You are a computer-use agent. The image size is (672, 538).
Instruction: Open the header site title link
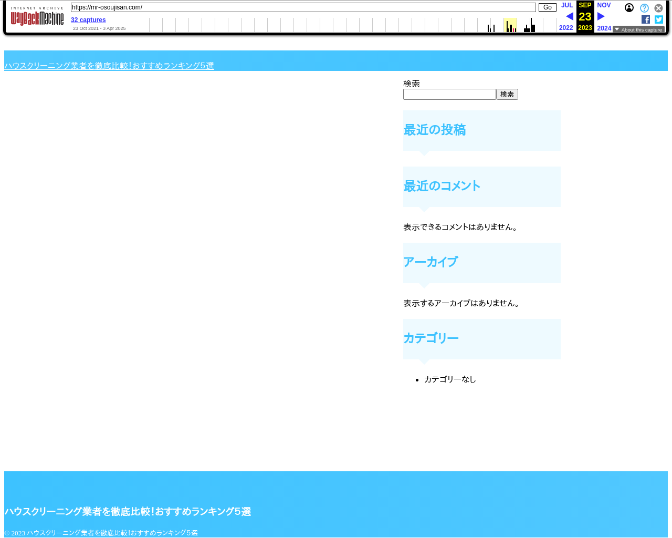click(x=109, y=66)
